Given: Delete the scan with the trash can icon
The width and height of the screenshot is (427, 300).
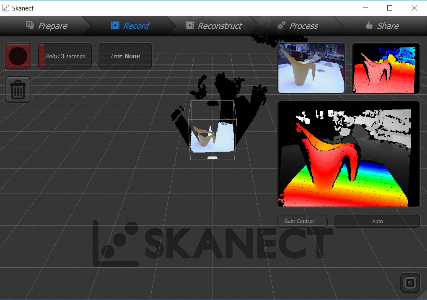Looking at the screenshot, I should click(18, 90).
